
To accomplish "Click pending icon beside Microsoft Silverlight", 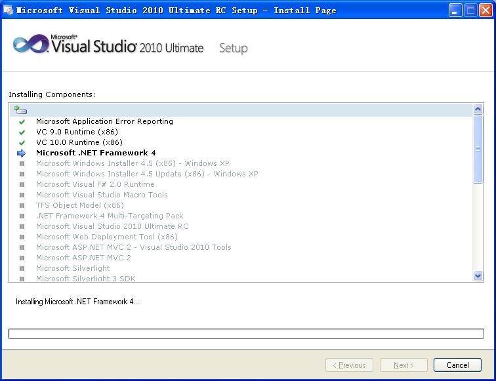I will click(22, 268).
